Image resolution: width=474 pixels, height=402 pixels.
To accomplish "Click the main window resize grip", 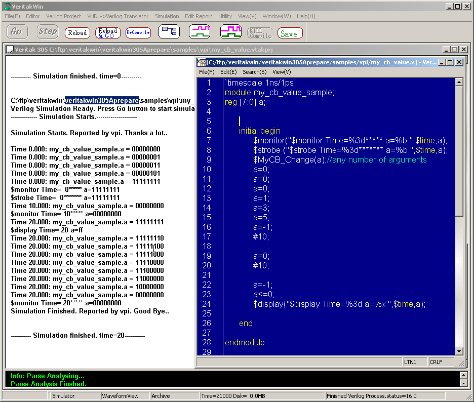I will point(469,397).
